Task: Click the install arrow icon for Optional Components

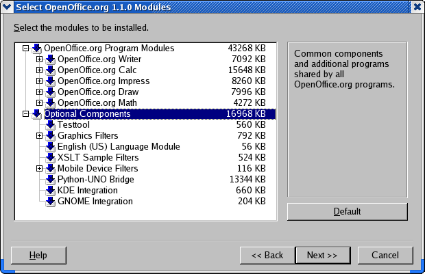Action: [x=36, y=114]
